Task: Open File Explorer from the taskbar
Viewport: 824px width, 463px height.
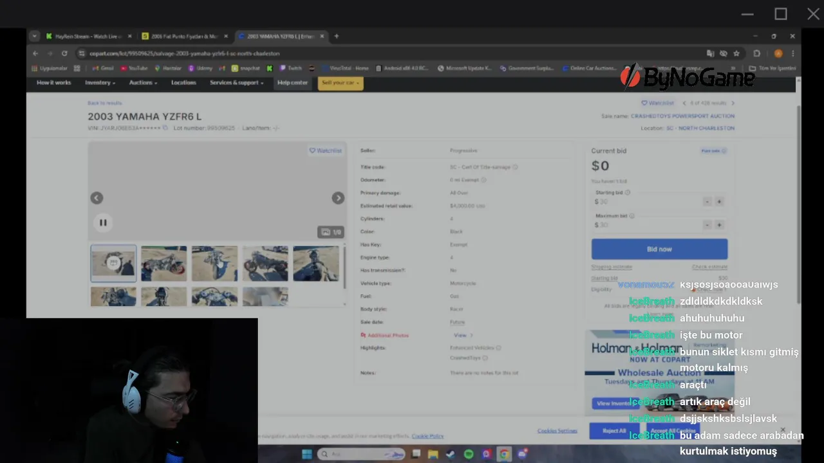Action: [433, 454]
